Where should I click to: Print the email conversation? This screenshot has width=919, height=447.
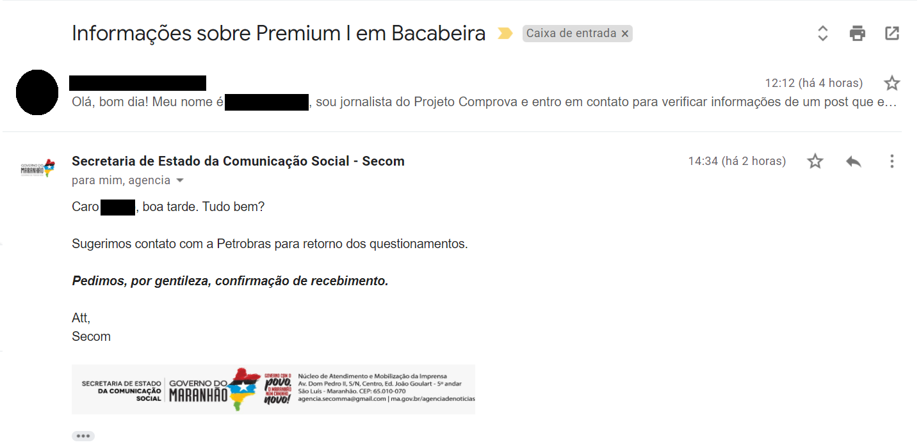click(858, 33)
